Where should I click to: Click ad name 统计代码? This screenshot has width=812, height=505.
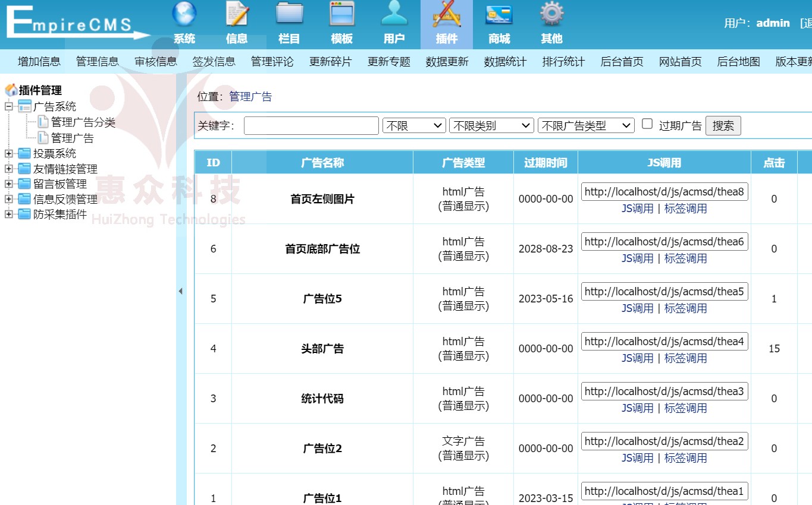click(322, 399)
